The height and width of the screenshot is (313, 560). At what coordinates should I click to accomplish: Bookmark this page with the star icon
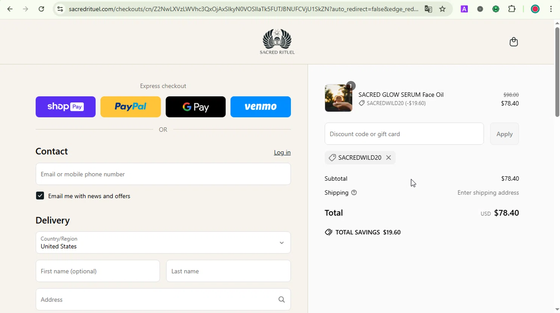[x=442, y=9]
